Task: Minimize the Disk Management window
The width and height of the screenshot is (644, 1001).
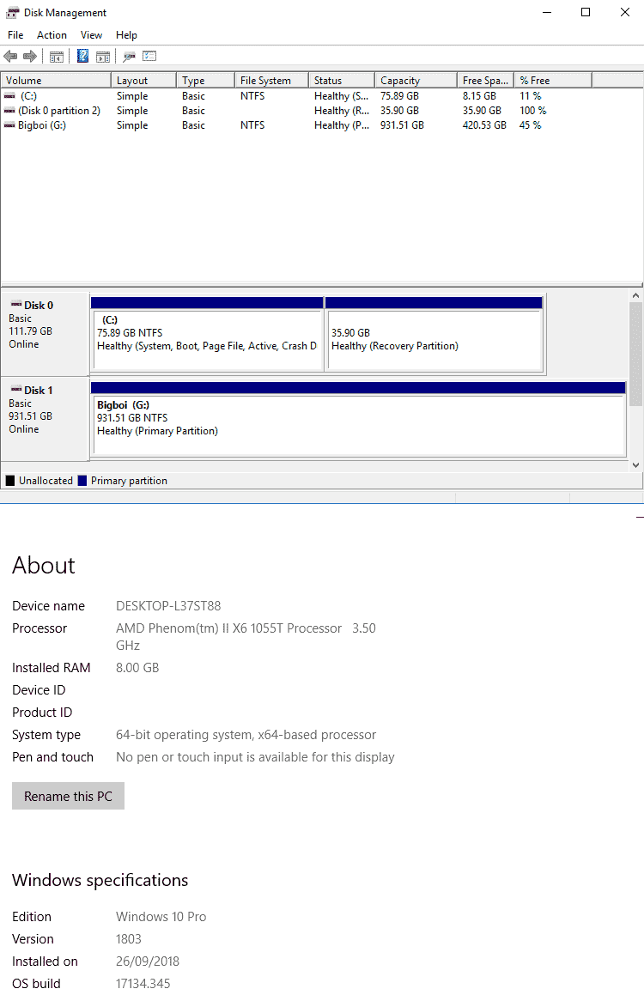Action: point(547,13)
